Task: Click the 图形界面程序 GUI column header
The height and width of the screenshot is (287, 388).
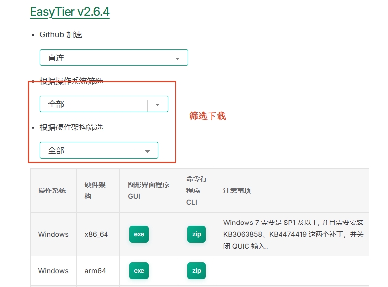Action: pyautogui.click(x=148, y=191)
